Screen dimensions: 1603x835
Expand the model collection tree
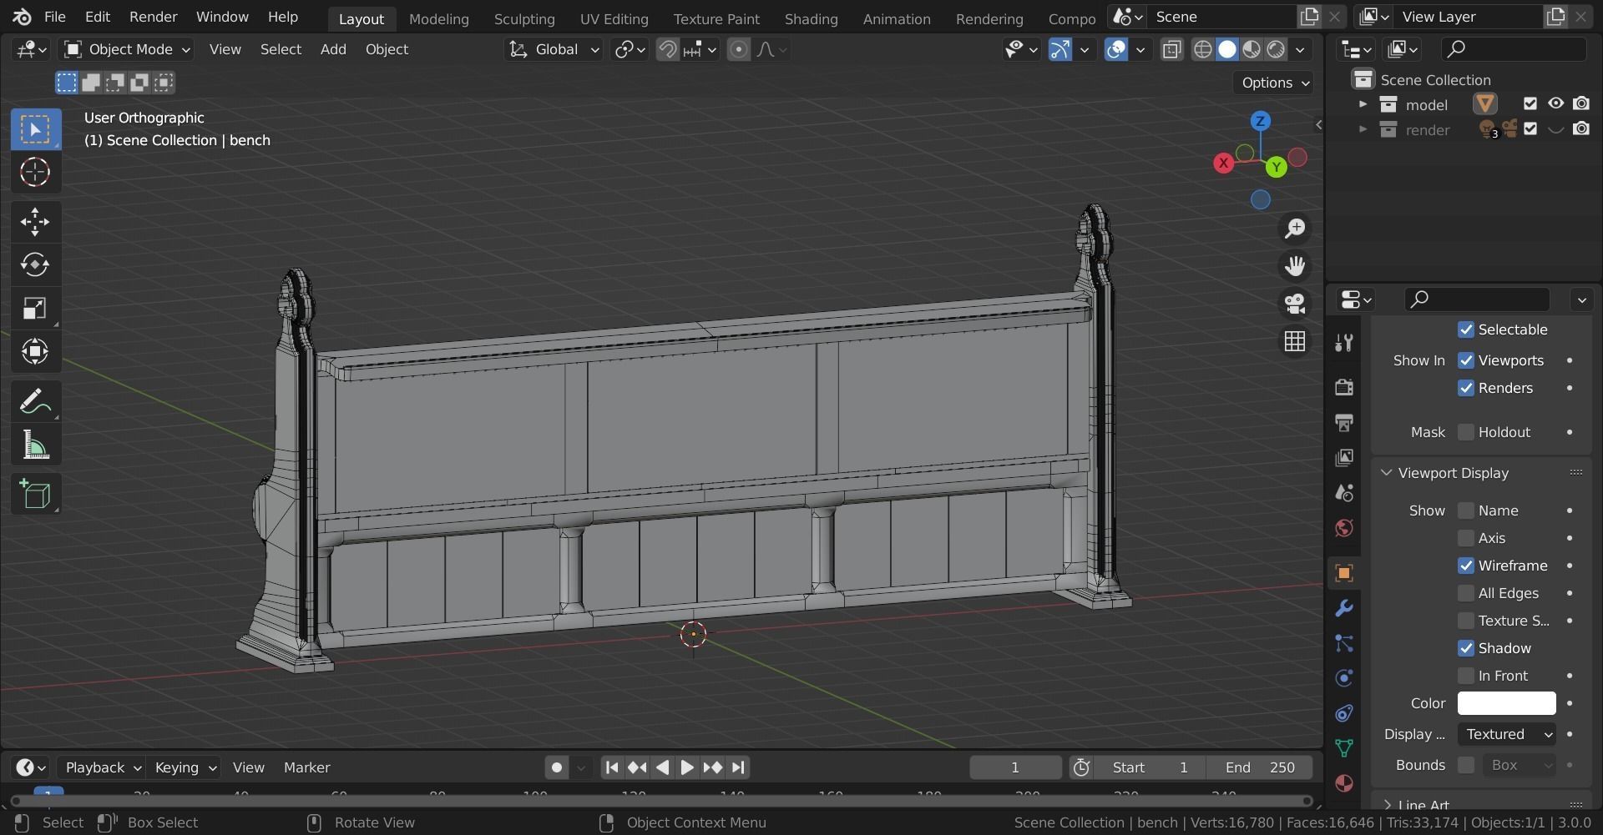1363,104
